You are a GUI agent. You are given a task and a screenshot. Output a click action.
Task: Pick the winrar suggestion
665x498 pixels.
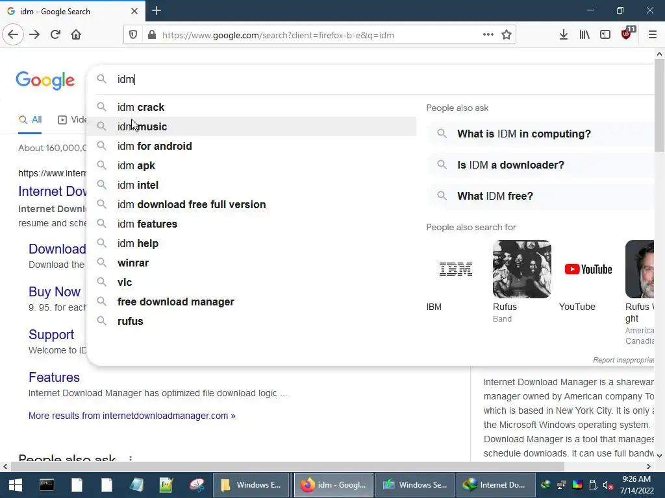[251, 263]
